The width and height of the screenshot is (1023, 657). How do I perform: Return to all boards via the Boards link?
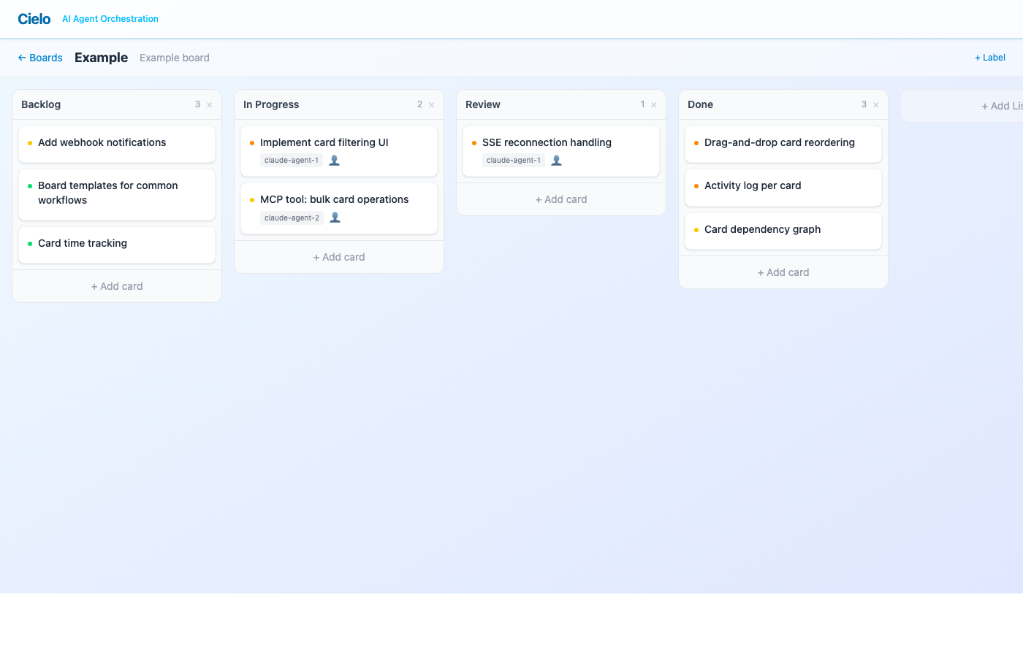[45, 58]
